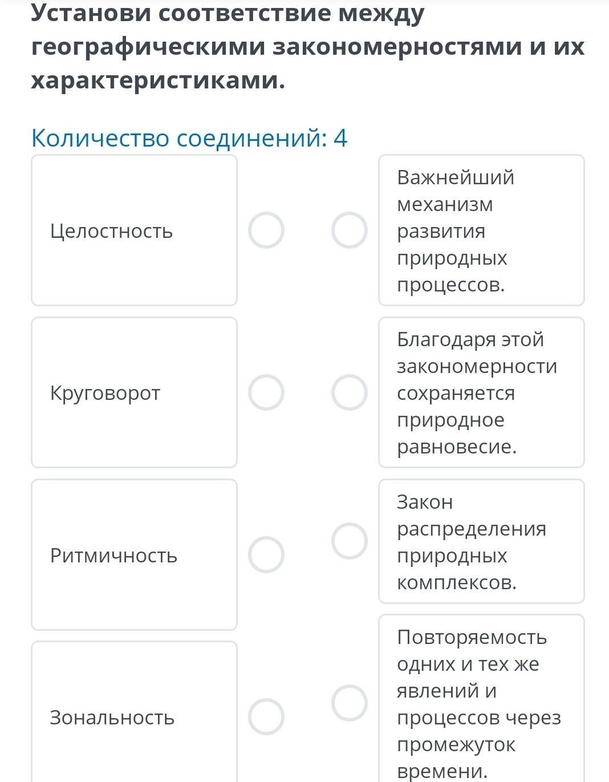The height and width of the screenshot is (782, 609).
Task: Select circle beside 'Повторяемость одних и тех же явлений'
Action: pos(349,703)
